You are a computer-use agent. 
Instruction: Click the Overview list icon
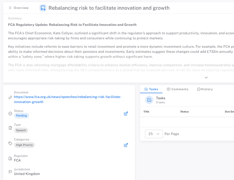click(x=10, y=8)
